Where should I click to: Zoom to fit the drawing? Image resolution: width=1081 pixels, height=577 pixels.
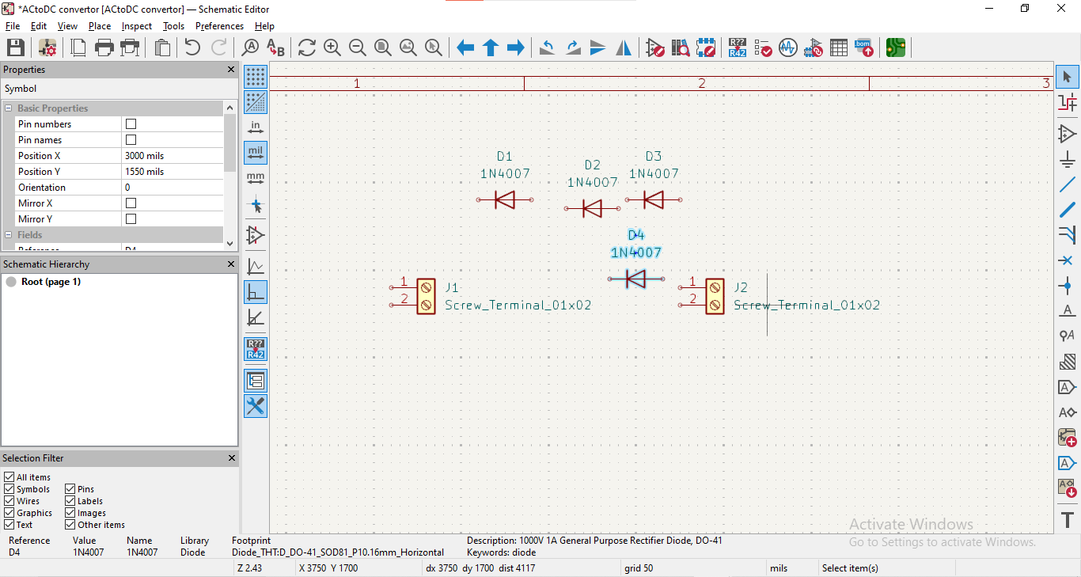point(383,47)
